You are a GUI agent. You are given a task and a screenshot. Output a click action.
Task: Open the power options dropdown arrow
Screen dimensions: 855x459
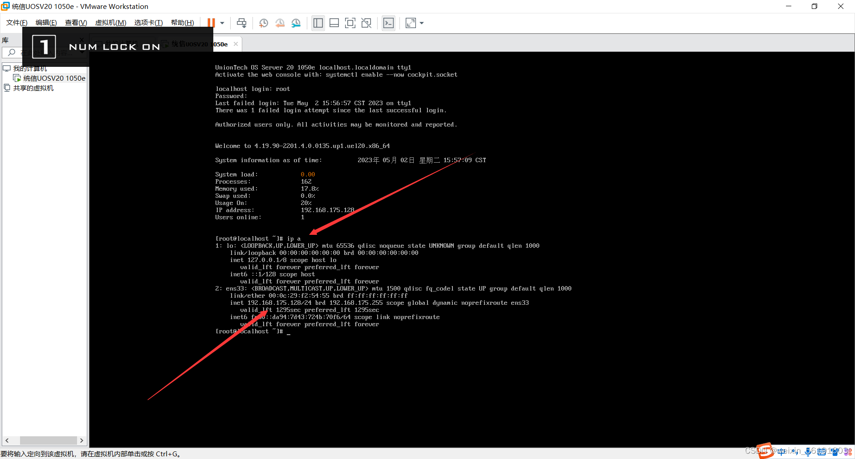(222, 23)
